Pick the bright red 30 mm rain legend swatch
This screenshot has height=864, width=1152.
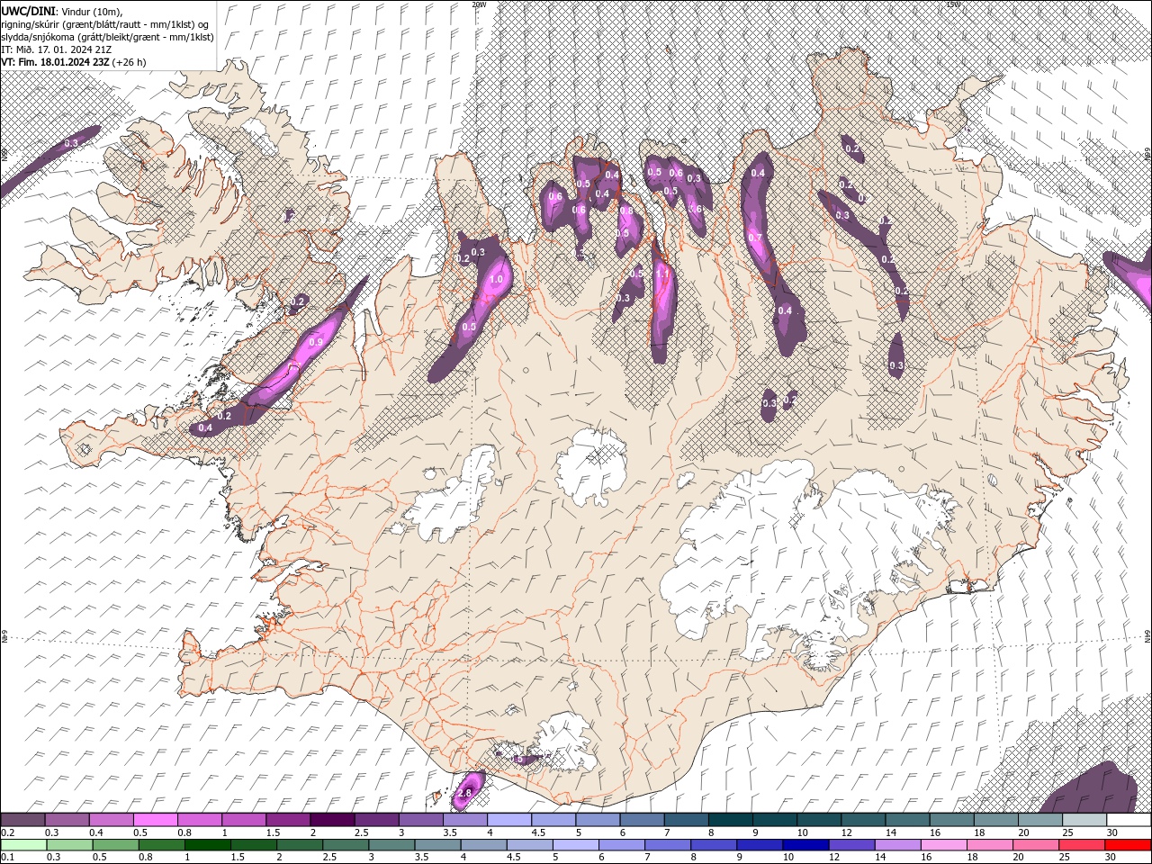click(x=1128, y=845)
